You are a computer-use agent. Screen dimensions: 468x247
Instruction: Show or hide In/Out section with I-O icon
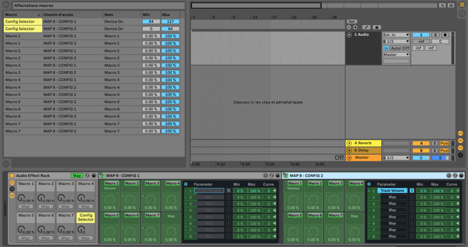point(461,134)
